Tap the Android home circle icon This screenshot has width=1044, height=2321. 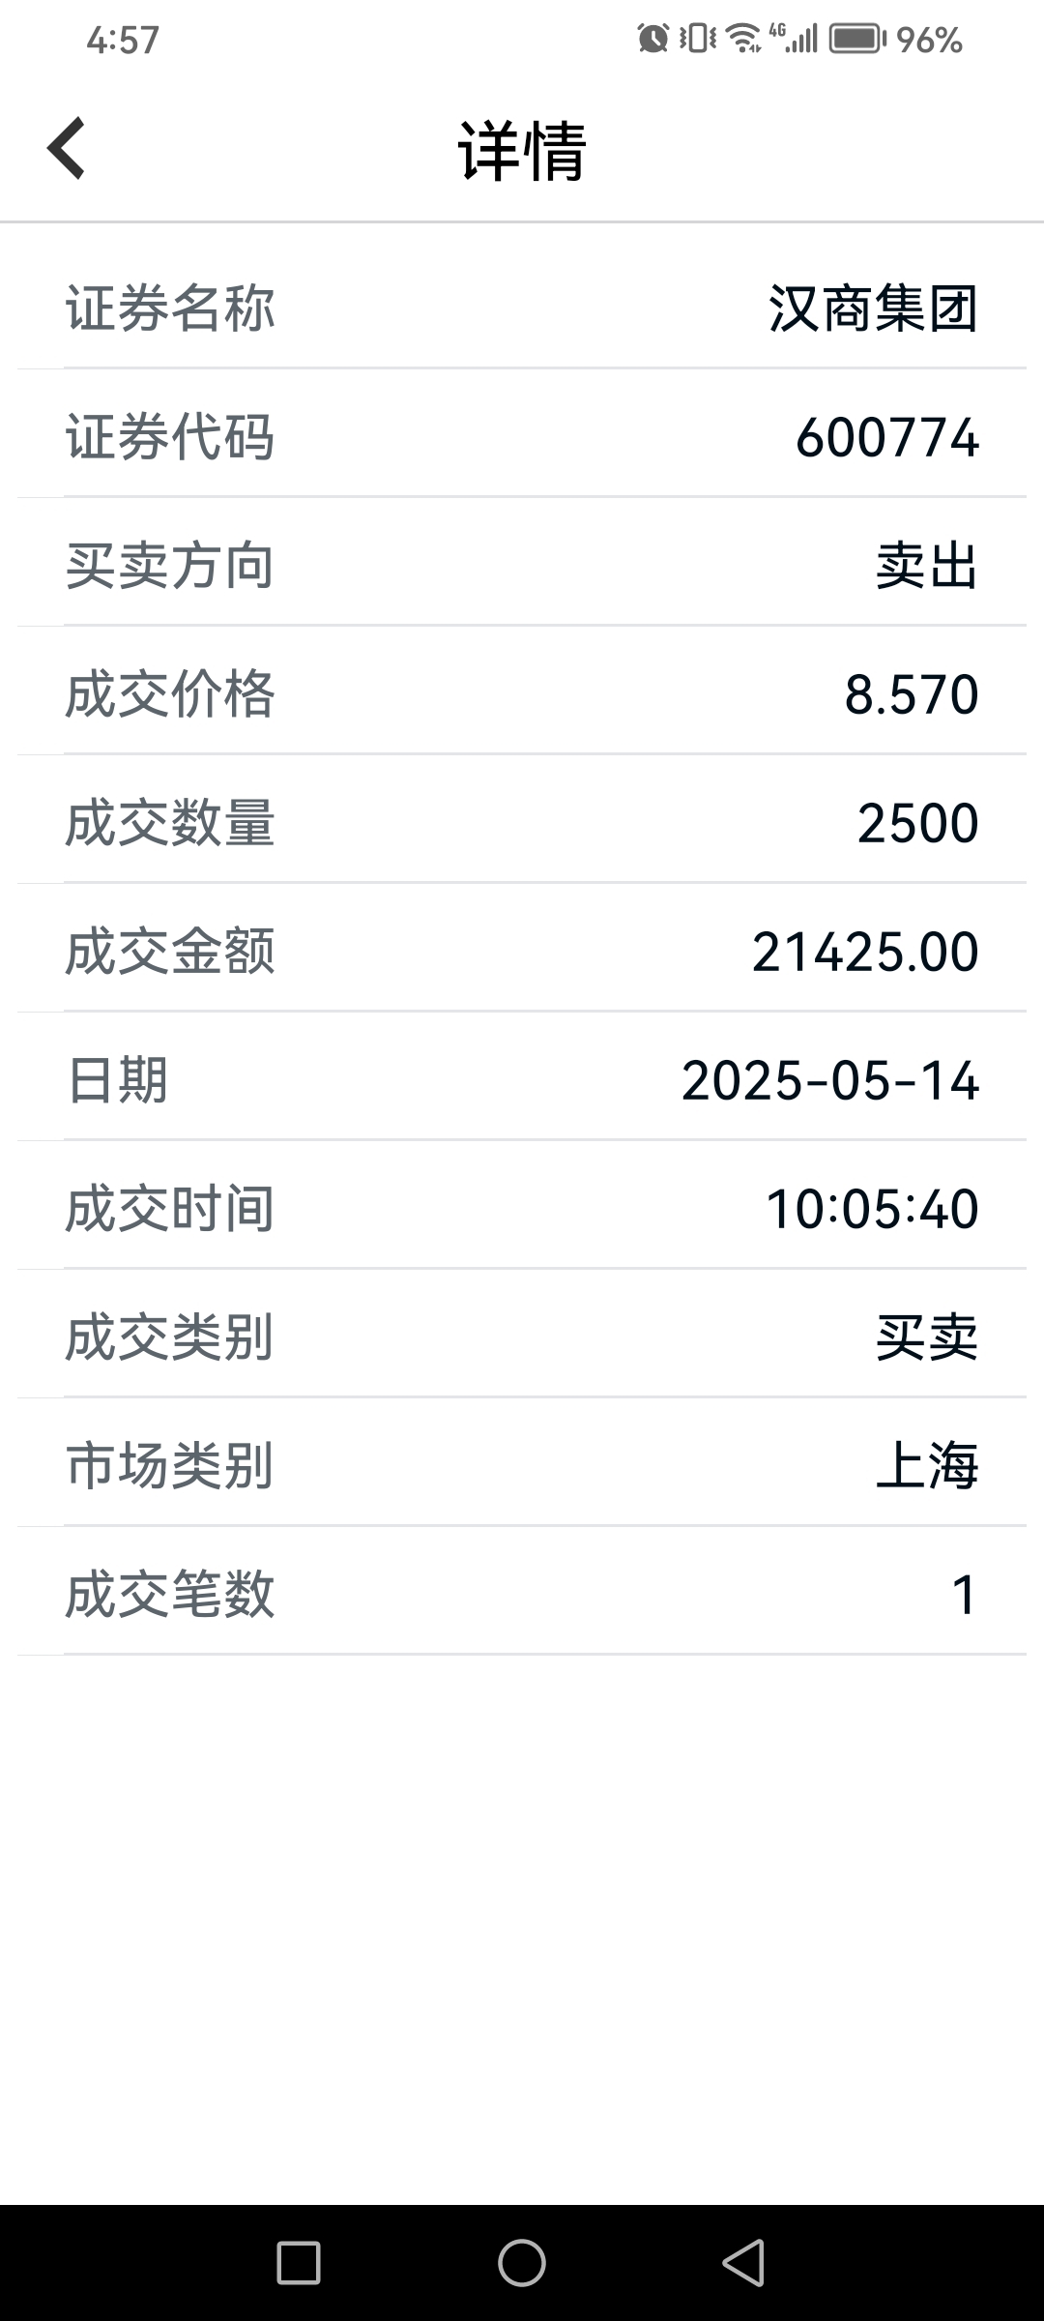click(522, 2263)
